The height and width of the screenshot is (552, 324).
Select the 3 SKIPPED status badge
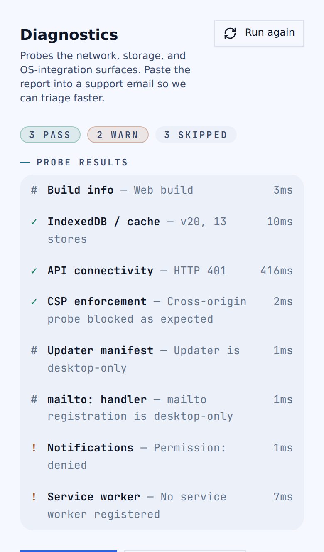[x=196, y=135]
